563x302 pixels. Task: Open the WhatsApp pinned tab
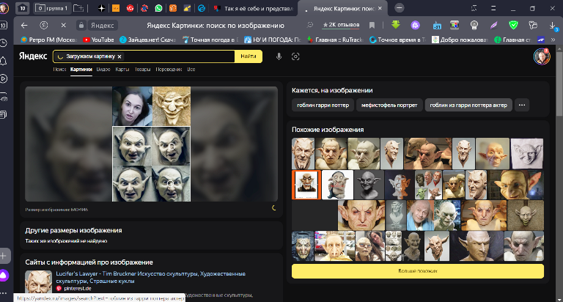(158, 8)
